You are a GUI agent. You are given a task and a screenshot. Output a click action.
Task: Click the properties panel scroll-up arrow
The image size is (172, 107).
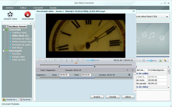click(x=168, y=67)
